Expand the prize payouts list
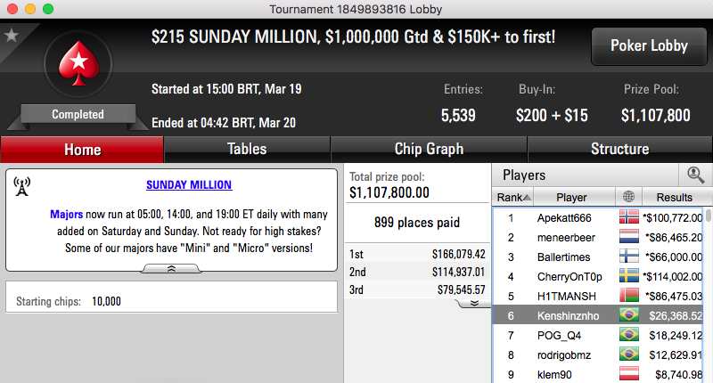 [x=474, y=303]
